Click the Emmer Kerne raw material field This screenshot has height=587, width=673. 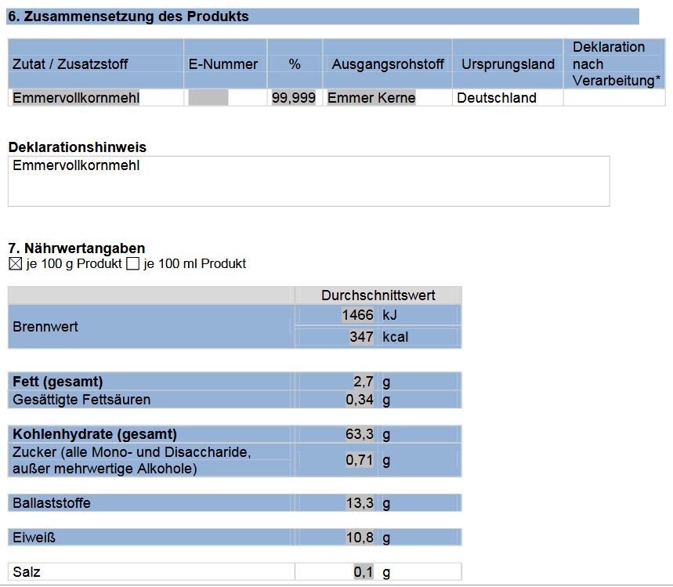click(x=370, y=97)
